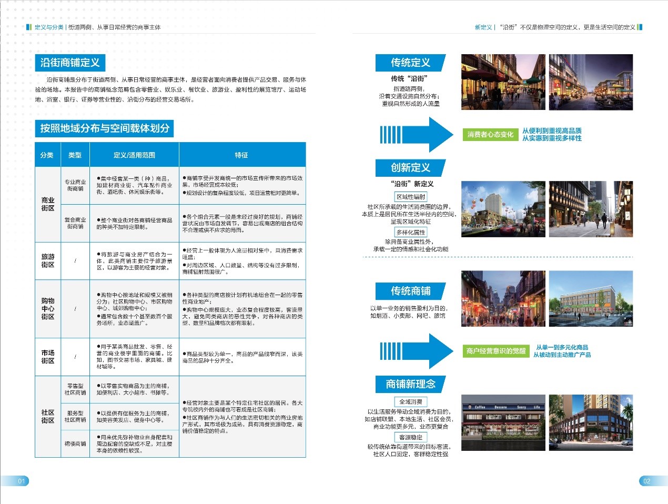Viewport: 668px width, 504px height.
Task: Select the 旅游街区 row category cell
Action: click(48, 260)
